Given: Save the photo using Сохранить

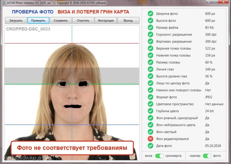Looking at the screenshot, I should point(61,20).
